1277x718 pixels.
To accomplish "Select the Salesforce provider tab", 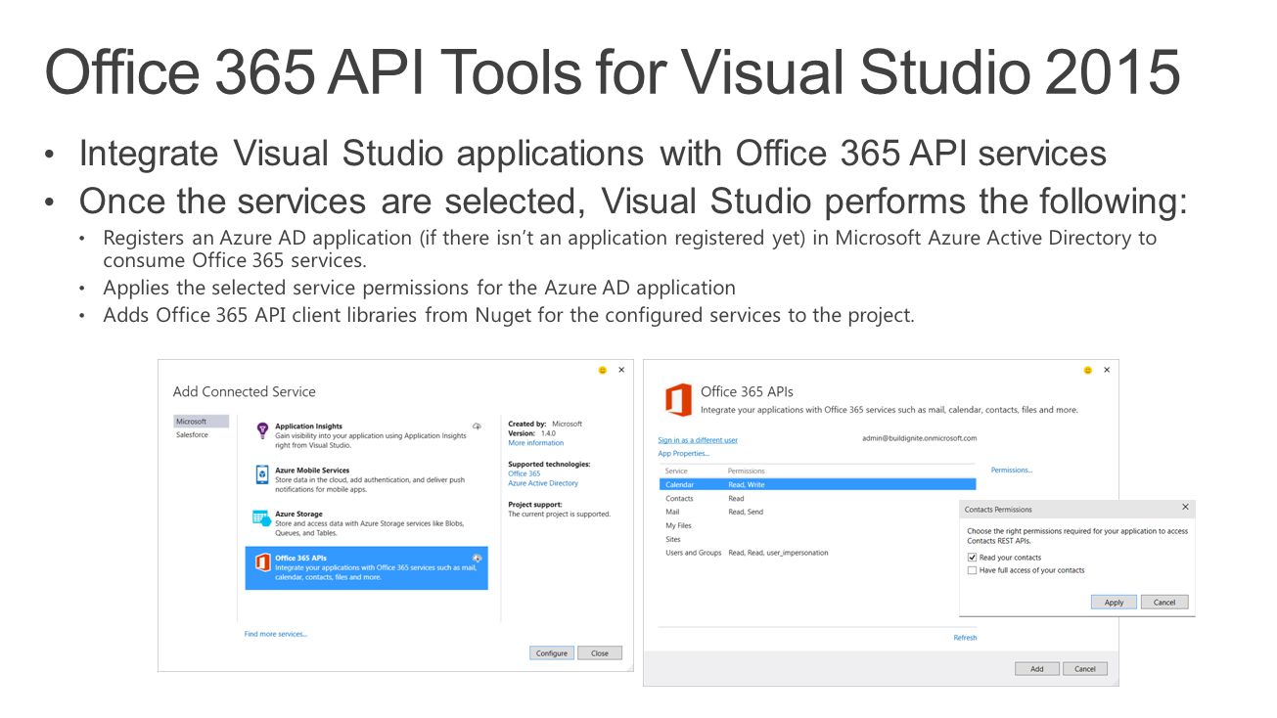I will [x=202, y=435].
